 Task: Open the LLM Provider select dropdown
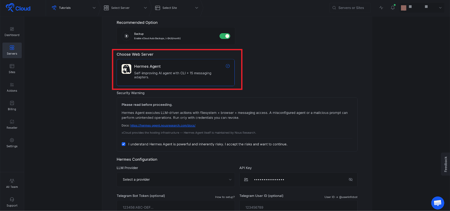[x=175, y=180]
